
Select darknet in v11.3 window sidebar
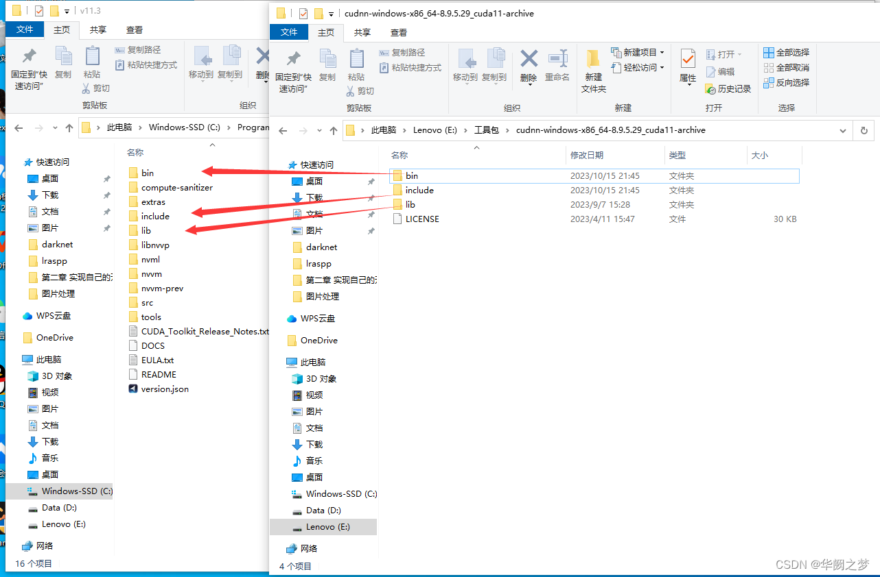coord(57,245)
